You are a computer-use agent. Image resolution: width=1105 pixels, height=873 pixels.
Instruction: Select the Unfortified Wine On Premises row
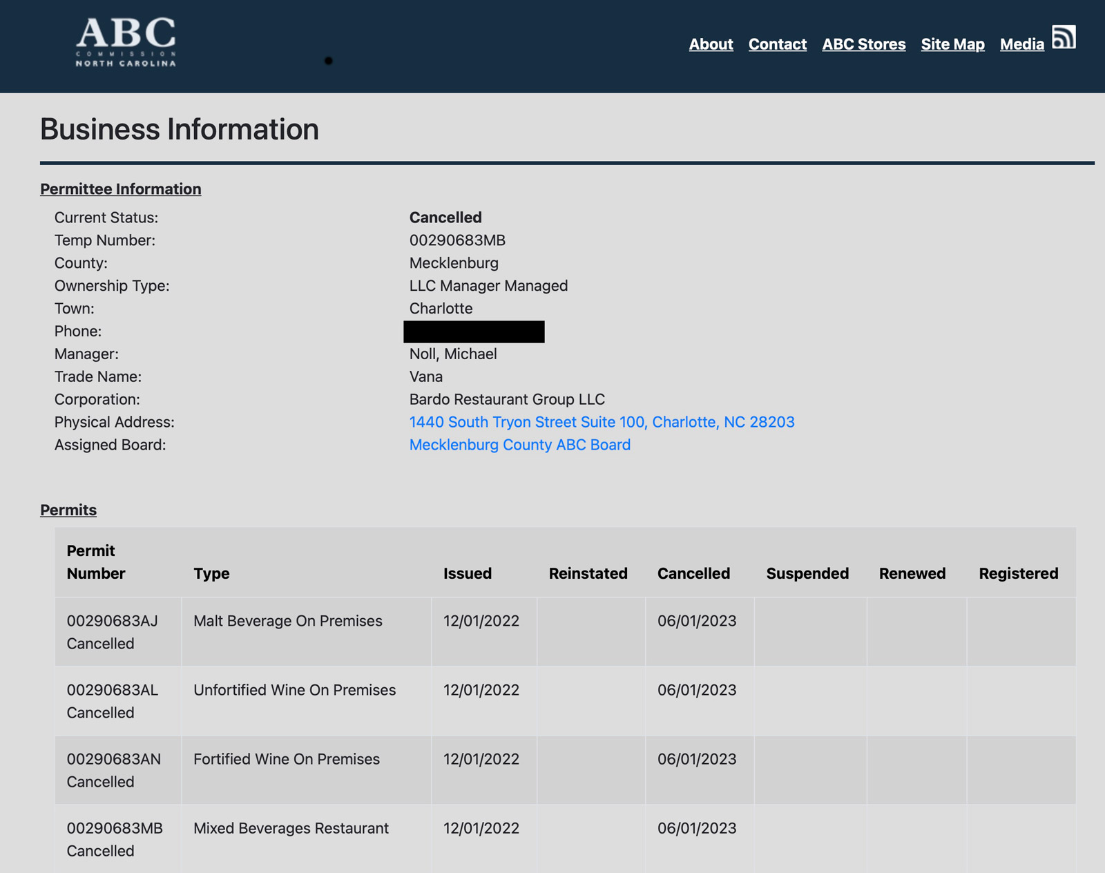click(x=294, y=690)
